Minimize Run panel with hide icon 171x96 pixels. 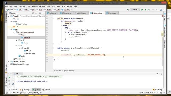coord(161,74)
